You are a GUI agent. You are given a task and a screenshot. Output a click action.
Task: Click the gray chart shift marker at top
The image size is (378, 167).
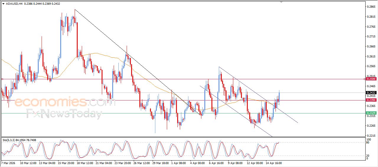(x=281, y=2)
